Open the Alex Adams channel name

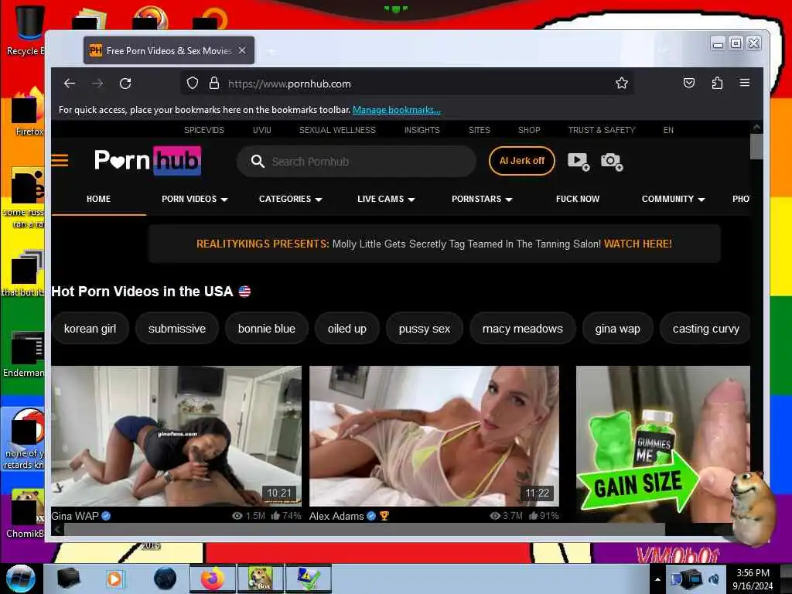(x=336, y=516)
